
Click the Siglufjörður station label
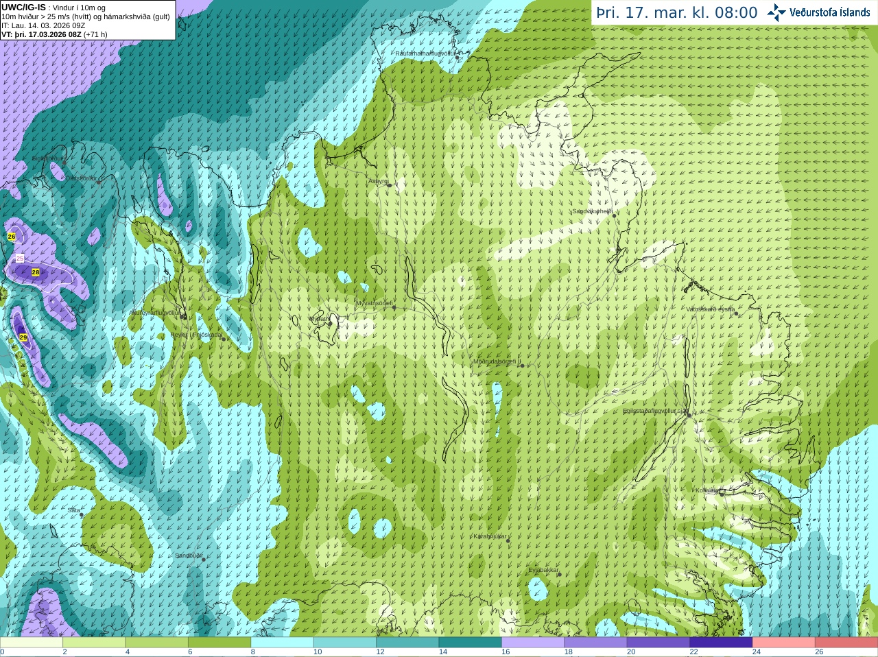tap(49, 158)
